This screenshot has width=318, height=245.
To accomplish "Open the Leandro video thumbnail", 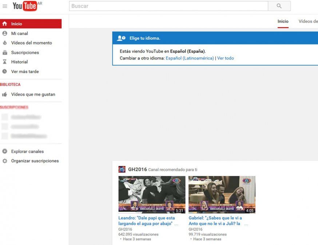I will pyautogui.click(x=152, y=194).
